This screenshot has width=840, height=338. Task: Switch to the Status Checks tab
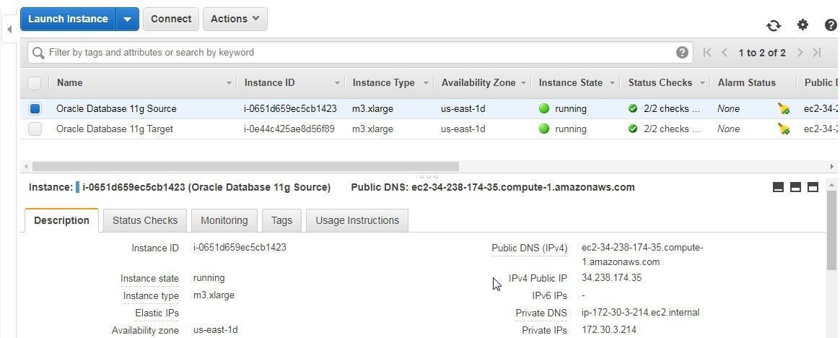(x=145, y=220)
